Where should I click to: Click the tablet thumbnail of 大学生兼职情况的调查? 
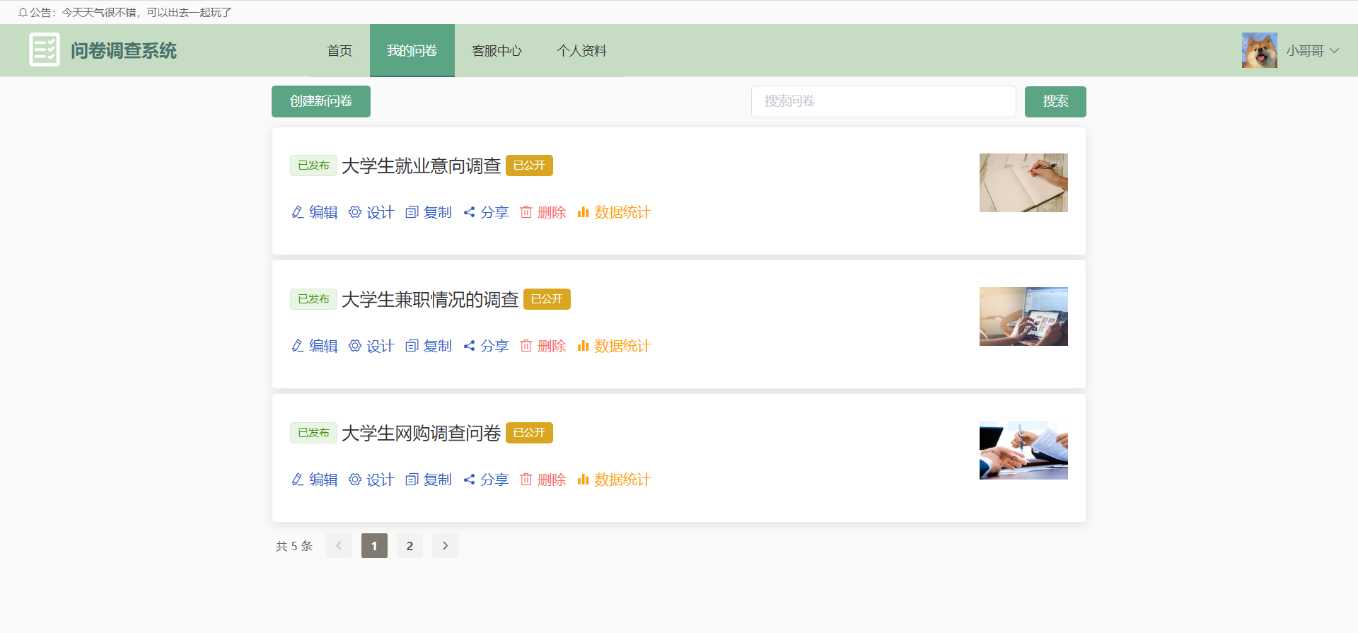click(1023, 316)
